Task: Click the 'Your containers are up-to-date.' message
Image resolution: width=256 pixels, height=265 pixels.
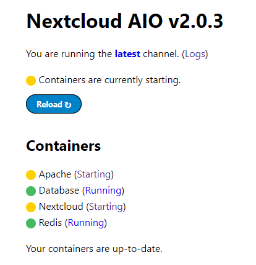Action: 94,249
